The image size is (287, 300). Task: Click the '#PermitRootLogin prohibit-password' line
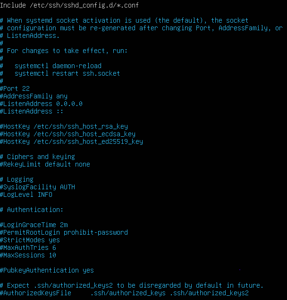(64, 232)
